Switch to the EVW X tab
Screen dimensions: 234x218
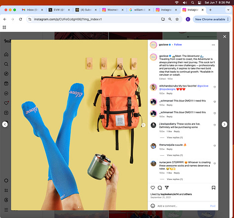[x=59, y=10]
